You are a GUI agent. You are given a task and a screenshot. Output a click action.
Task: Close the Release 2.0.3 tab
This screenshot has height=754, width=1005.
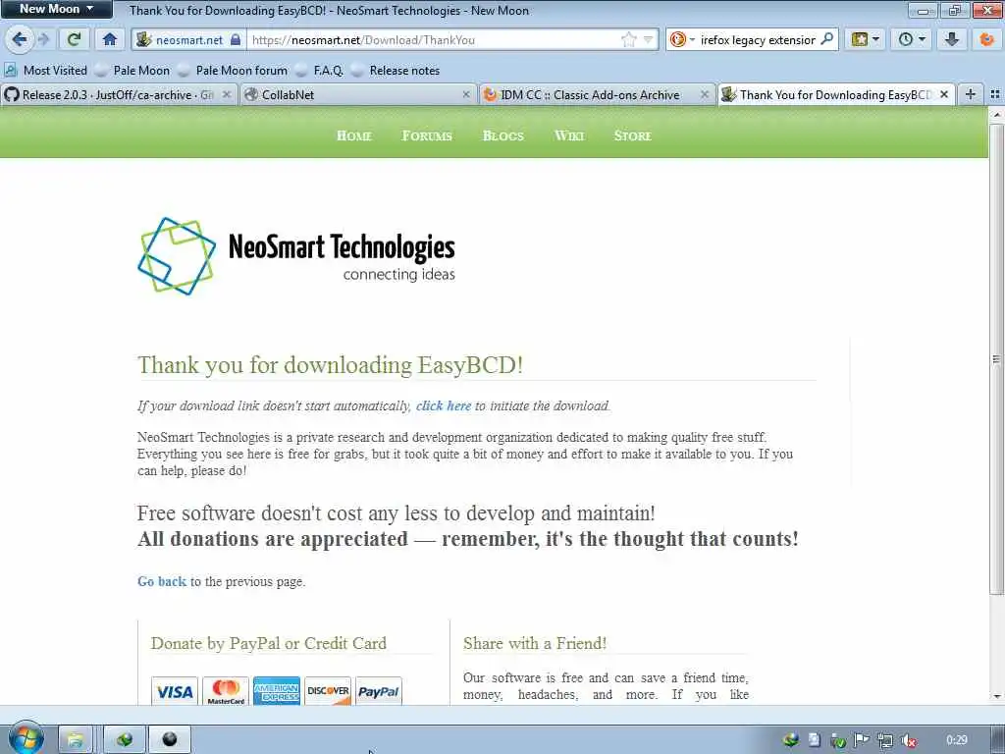tap(227, 95)
